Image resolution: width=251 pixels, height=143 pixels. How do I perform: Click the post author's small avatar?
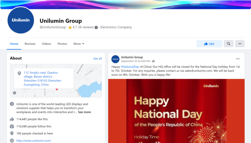115,59
